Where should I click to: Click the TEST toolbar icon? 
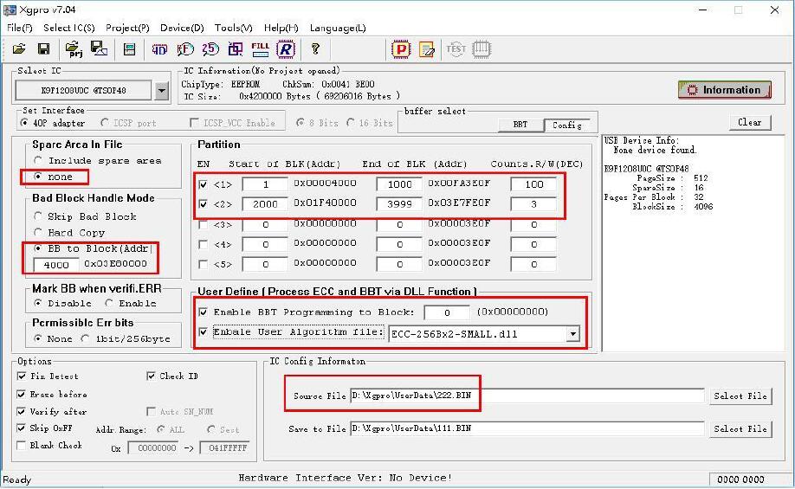456,49
